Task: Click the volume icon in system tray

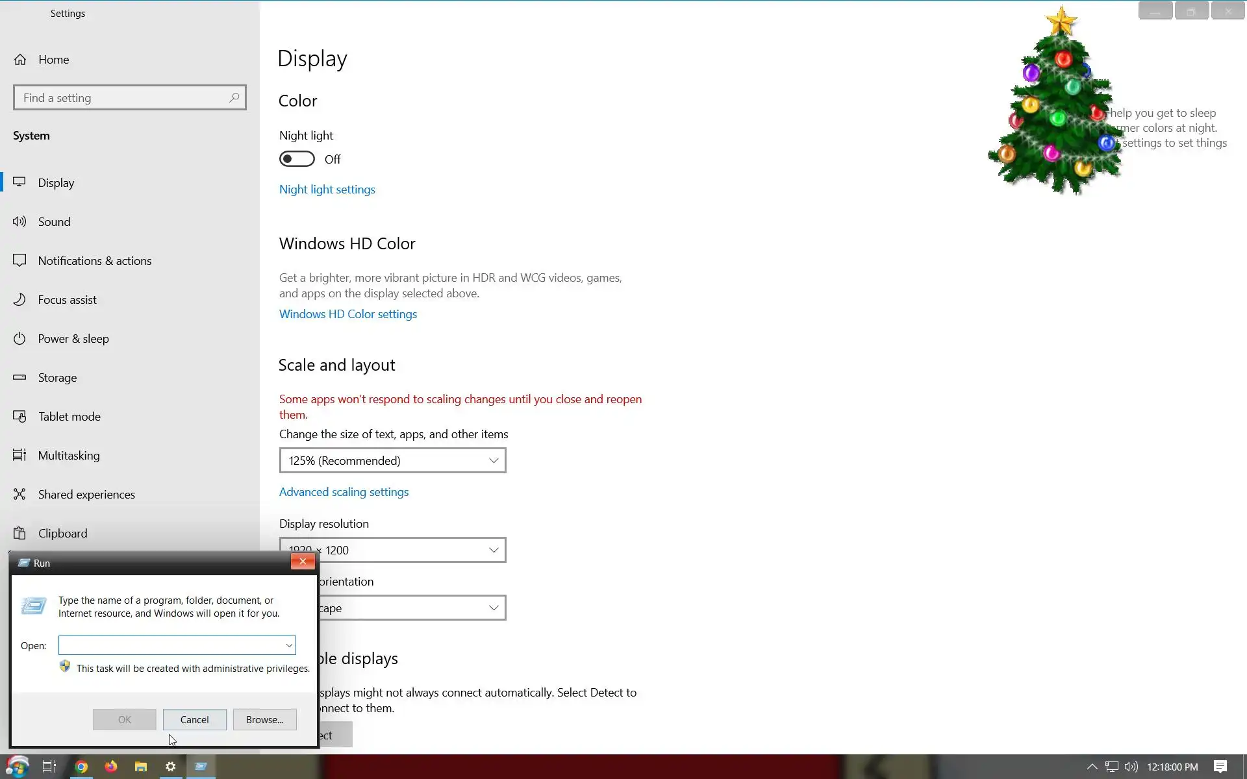Action: click(x=1131, y=767)
